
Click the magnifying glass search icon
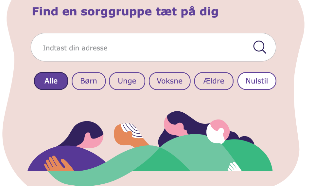coord(259,47)
